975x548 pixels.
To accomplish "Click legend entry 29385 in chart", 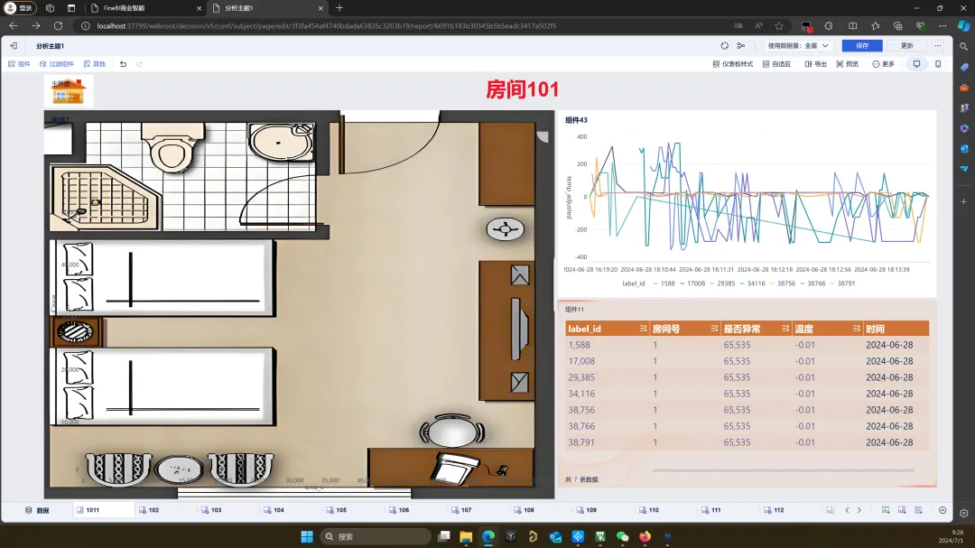I will pos(721,283).
